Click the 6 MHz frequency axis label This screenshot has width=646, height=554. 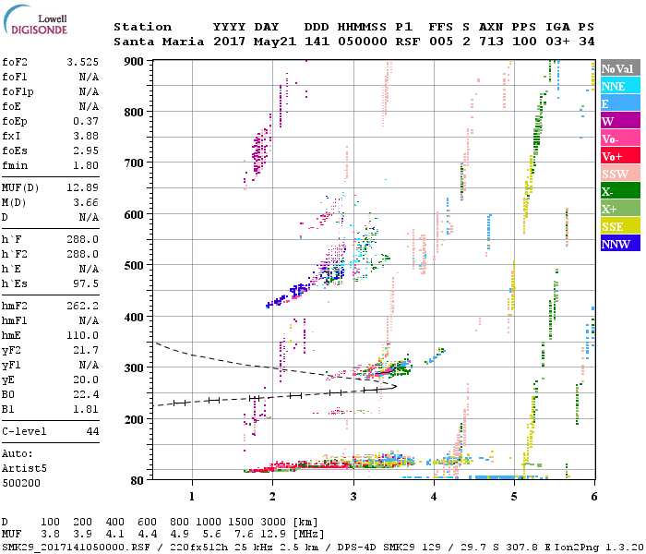(594, 497)
